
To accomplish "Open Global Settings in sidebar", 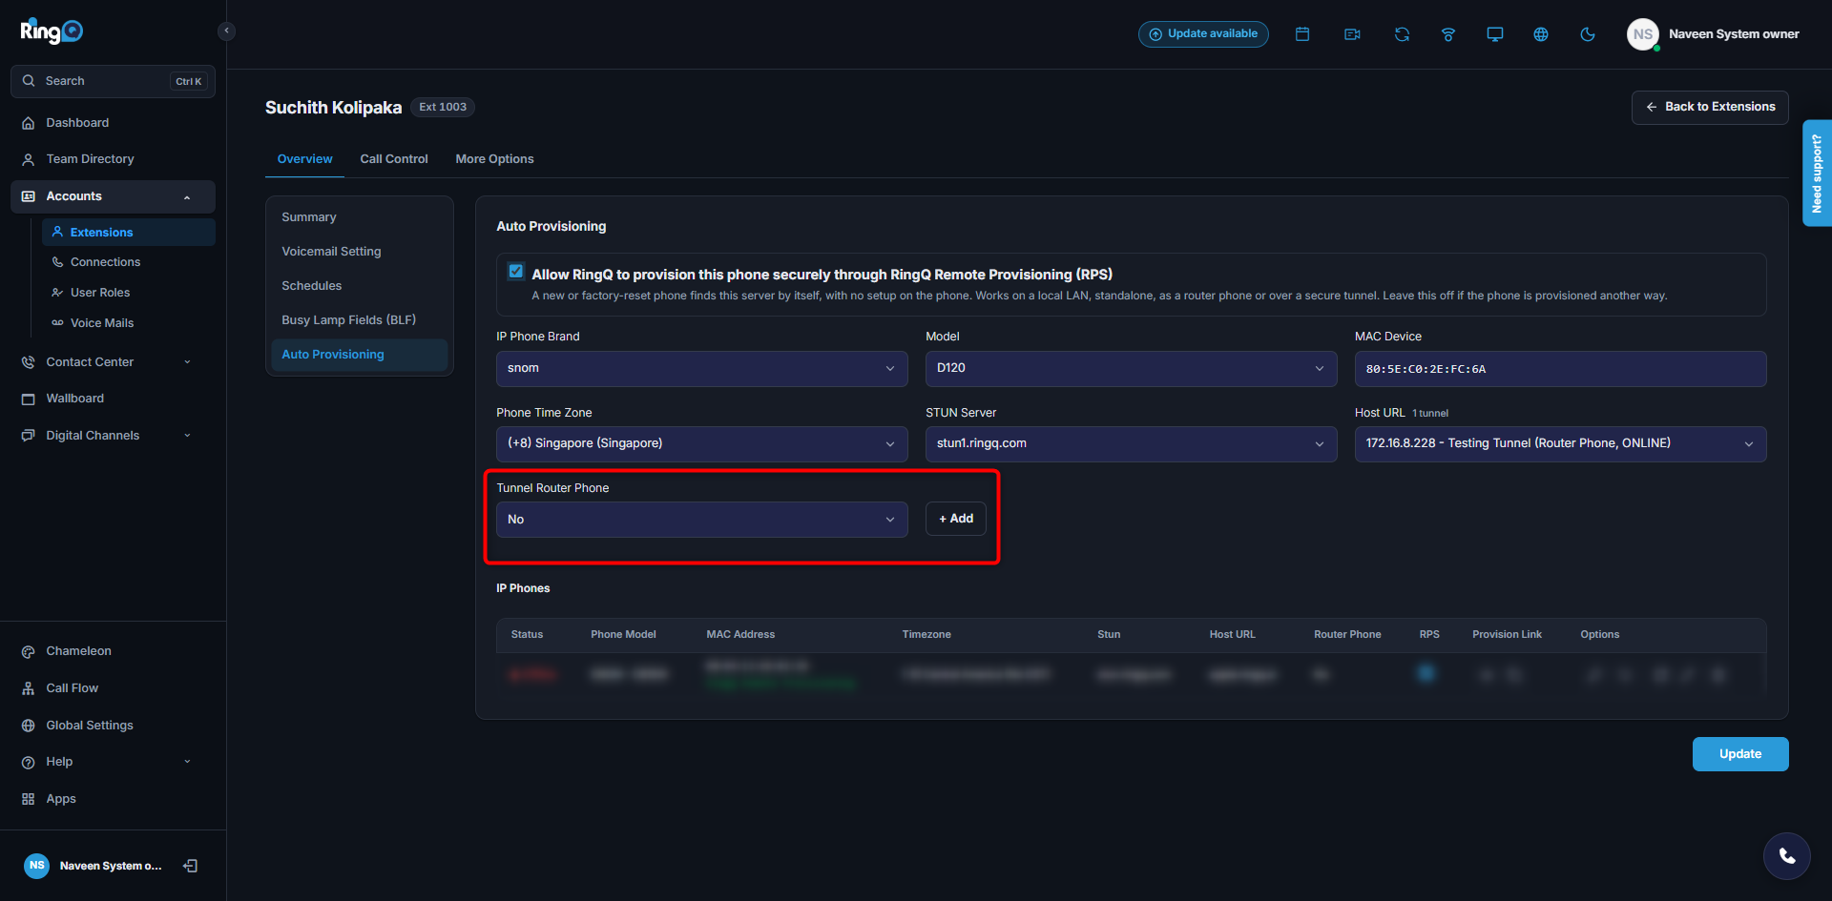I will [113, 726].
